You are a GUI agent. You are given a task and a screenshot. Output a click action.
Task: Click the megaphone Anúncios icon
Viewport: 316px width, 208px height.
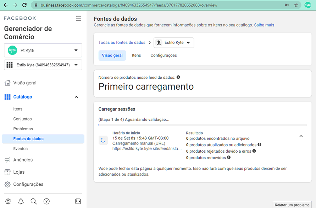point(7,160)
